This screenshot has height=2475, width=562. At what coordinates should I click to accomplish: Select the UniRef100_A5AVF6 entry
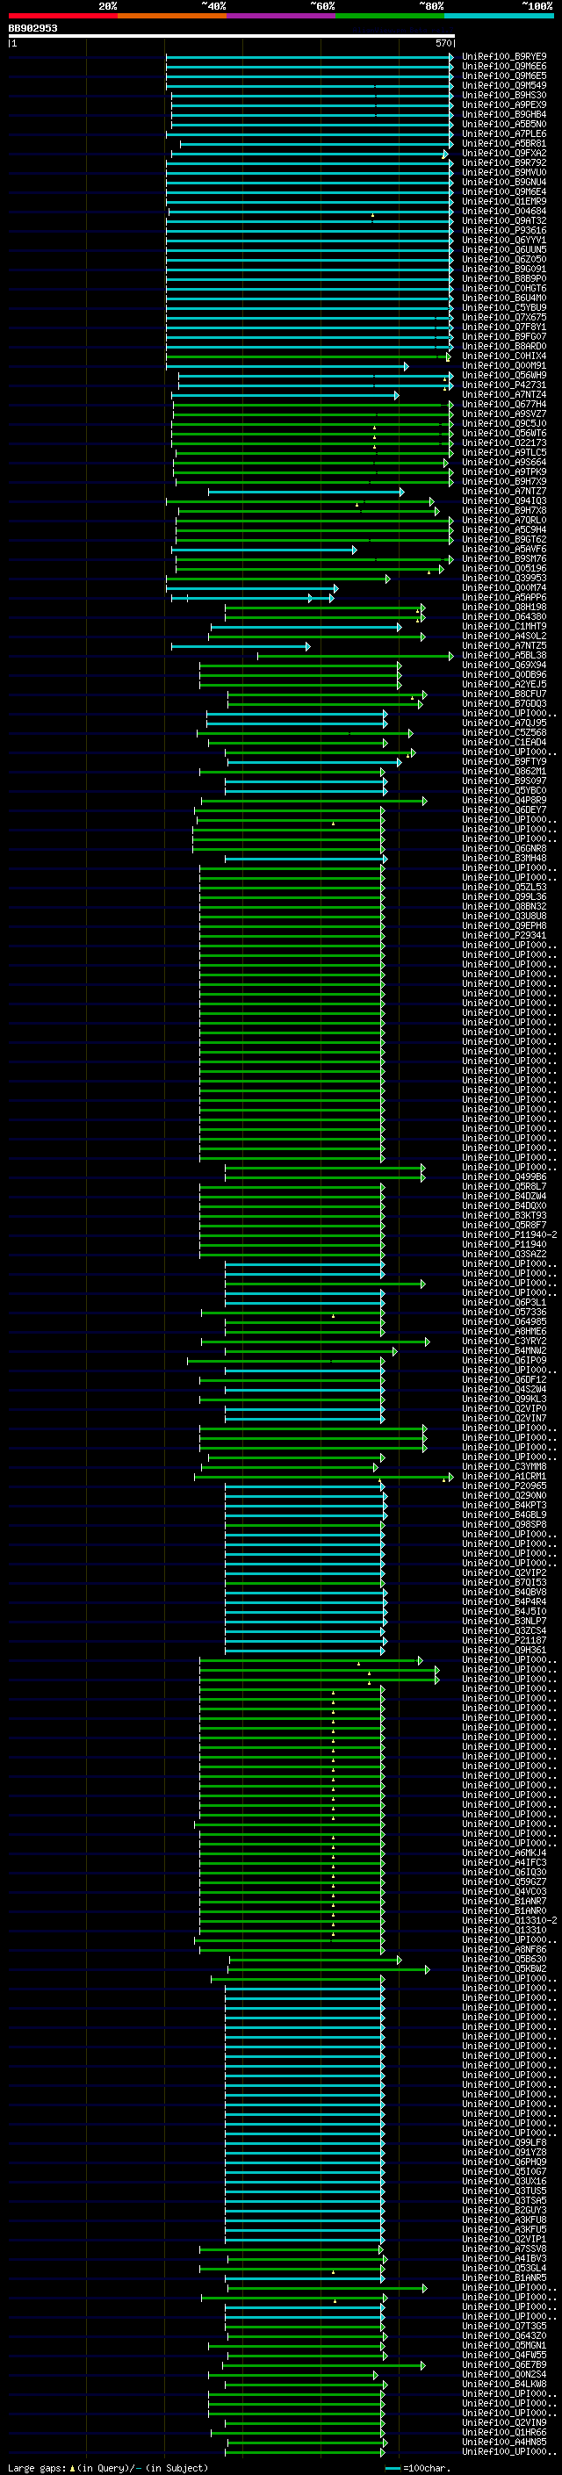coord(503,549)
